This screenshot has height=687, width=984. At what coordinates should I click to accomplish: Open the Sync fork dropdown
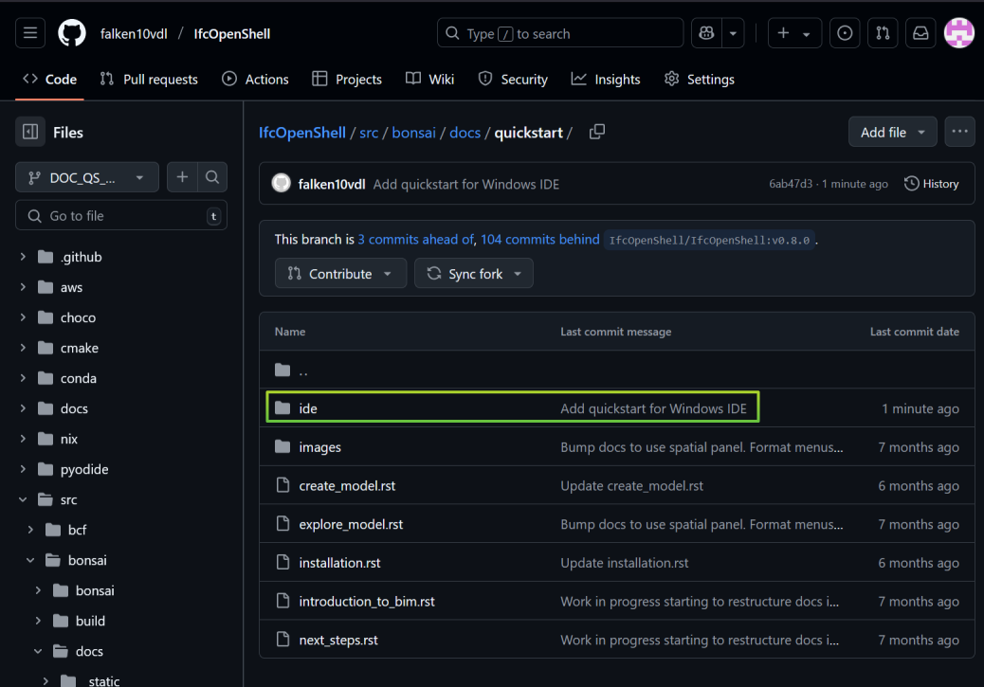coord(474,274)
